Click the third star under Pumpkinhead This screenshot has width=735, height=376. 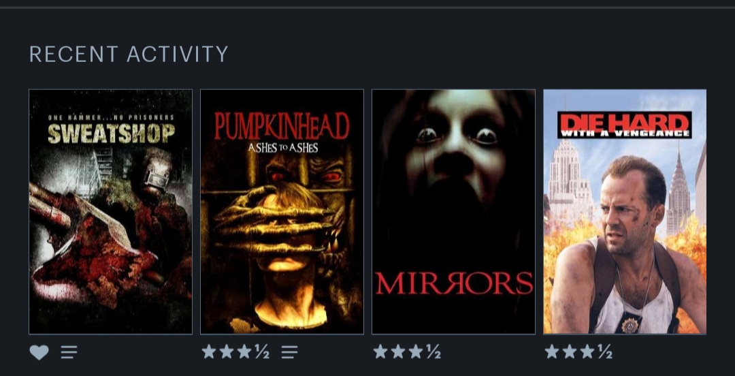pyautogui.click(x=244, y=351)
